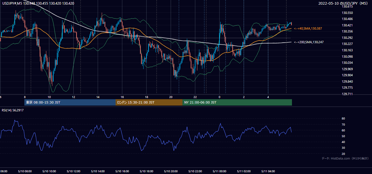Viewport: 372px width, 174px height.
Task: Click the RSI(14) 56.2917 indicator label
Action: [x=13, y=110]
